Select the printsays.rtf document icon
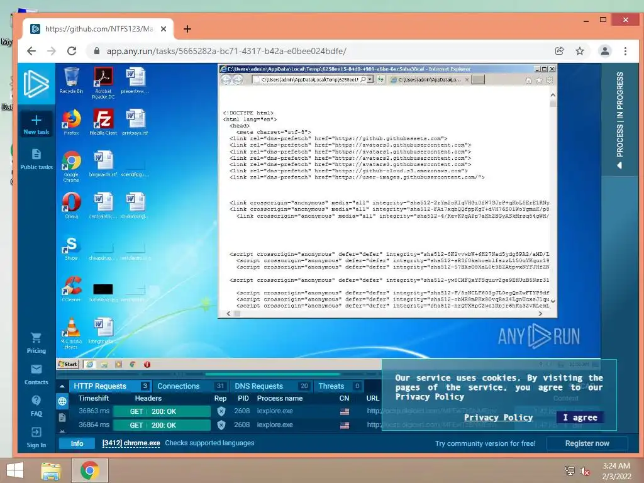The height and width of the screenshot is (483, 644). pos(135,122)
